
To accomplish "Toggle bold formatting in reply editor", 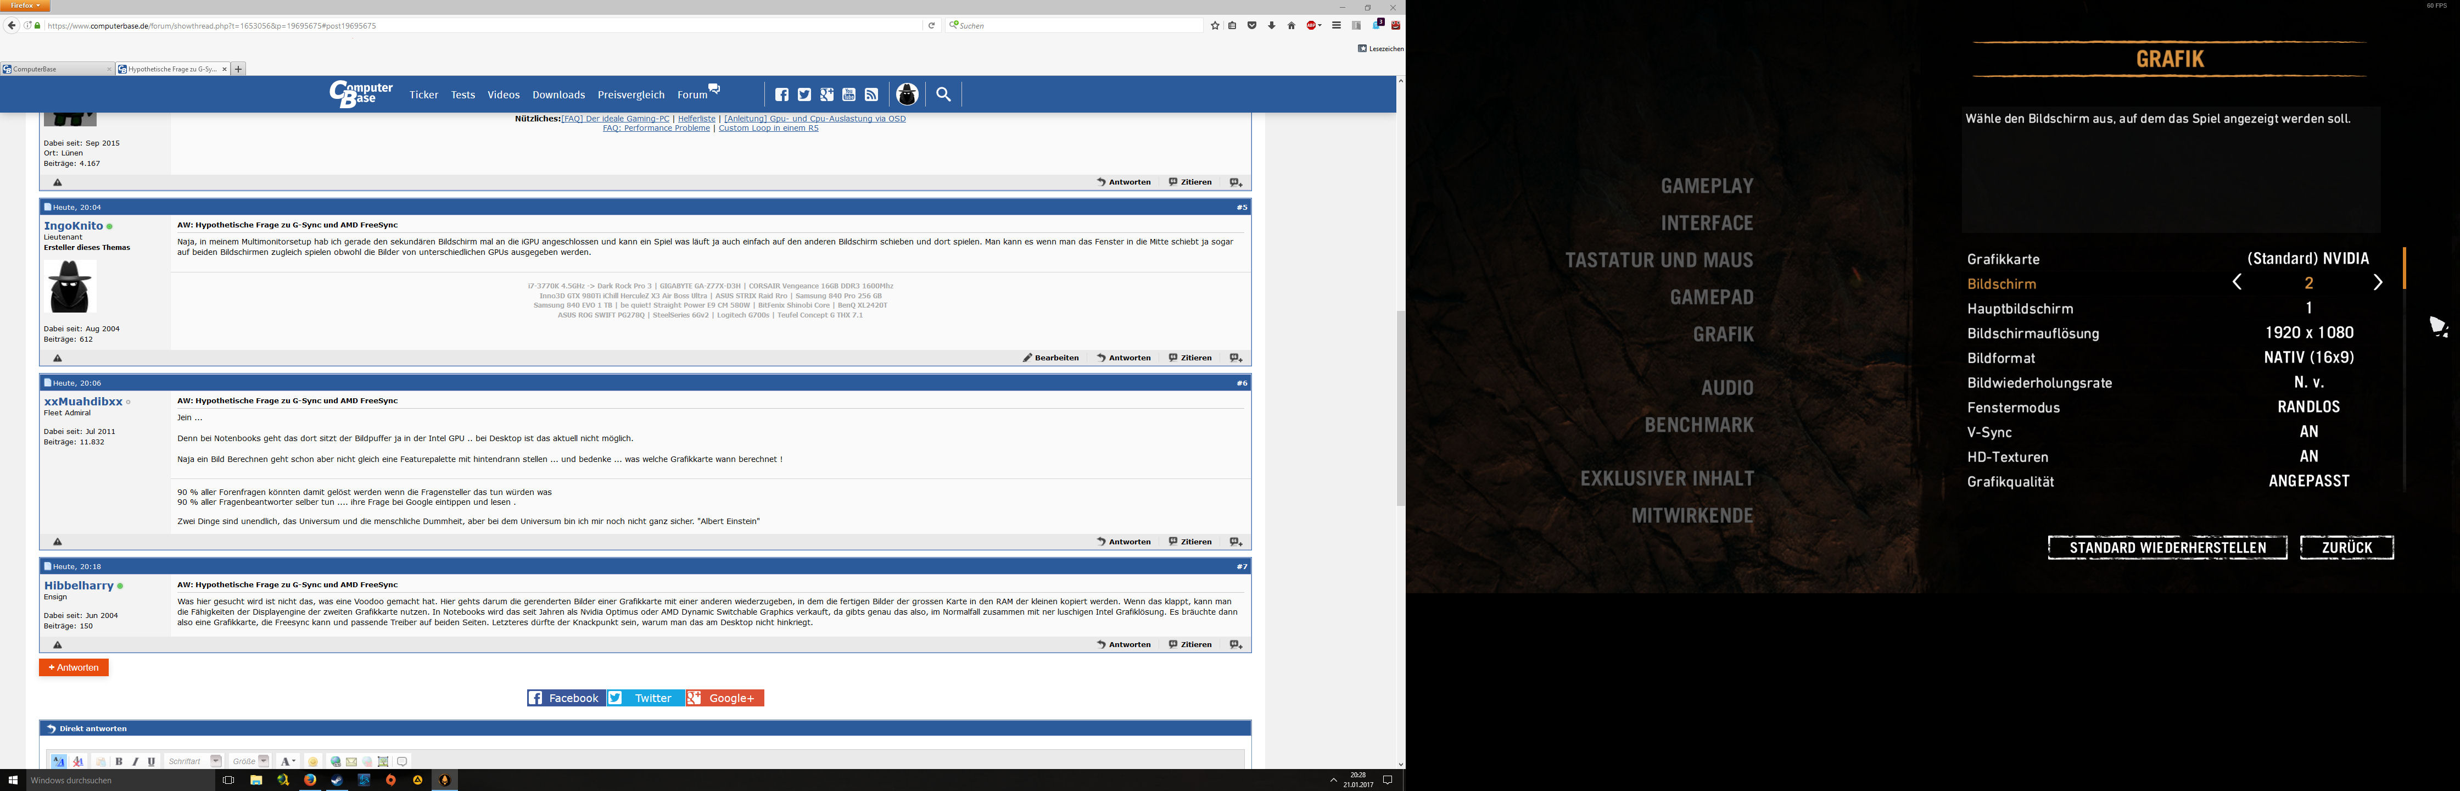I will click(x=119, y=761).
